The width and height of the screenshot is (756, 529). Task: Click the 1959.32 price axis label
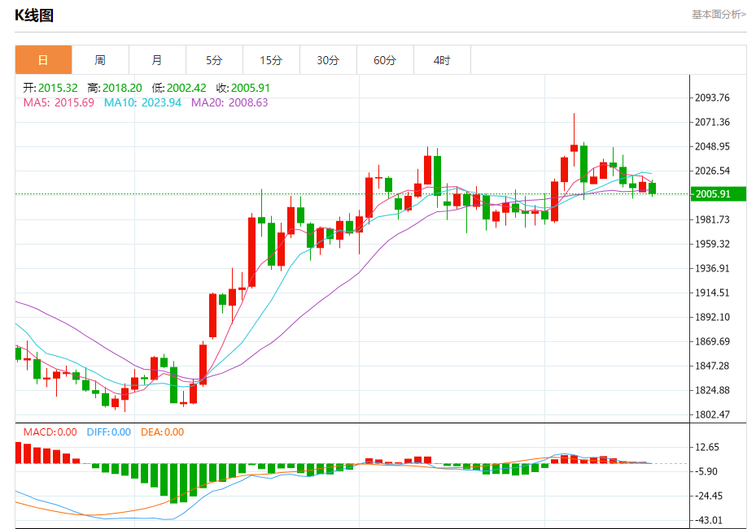click(712, 244)
